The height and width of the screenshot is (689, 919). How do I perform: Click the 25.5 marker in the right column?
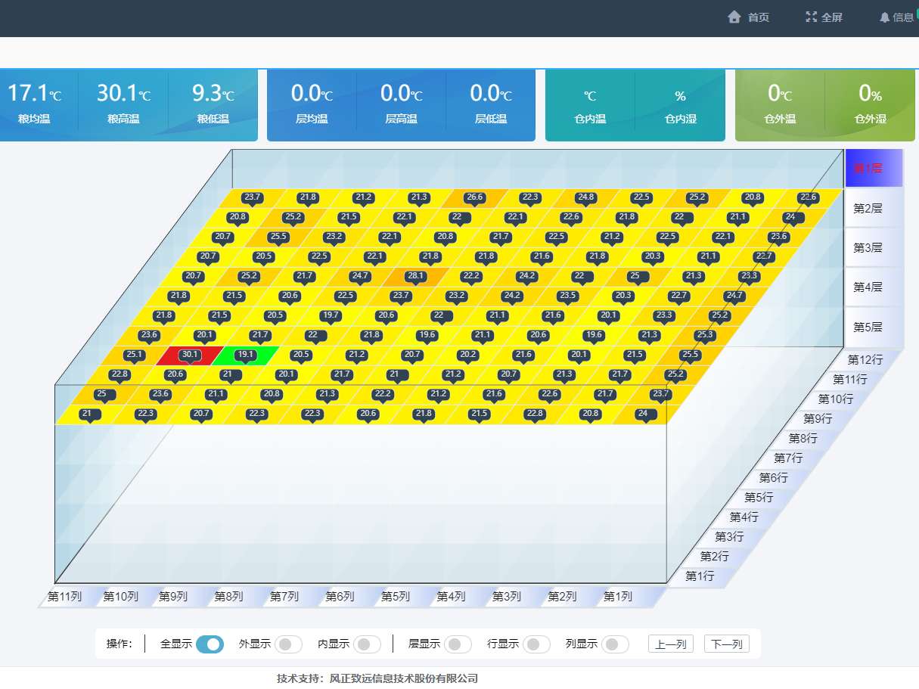pos(690,354)
